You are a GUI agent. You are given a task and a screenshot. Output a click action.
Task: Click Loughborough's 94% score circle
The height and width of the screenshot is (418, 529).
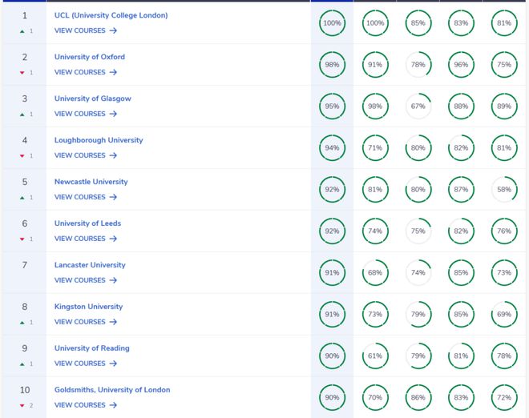[x=333, y=147]
